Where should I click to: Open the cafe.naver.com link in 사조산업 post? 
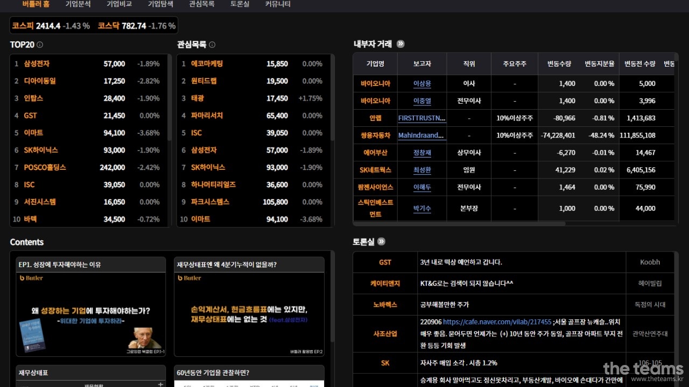click(497, 322)
